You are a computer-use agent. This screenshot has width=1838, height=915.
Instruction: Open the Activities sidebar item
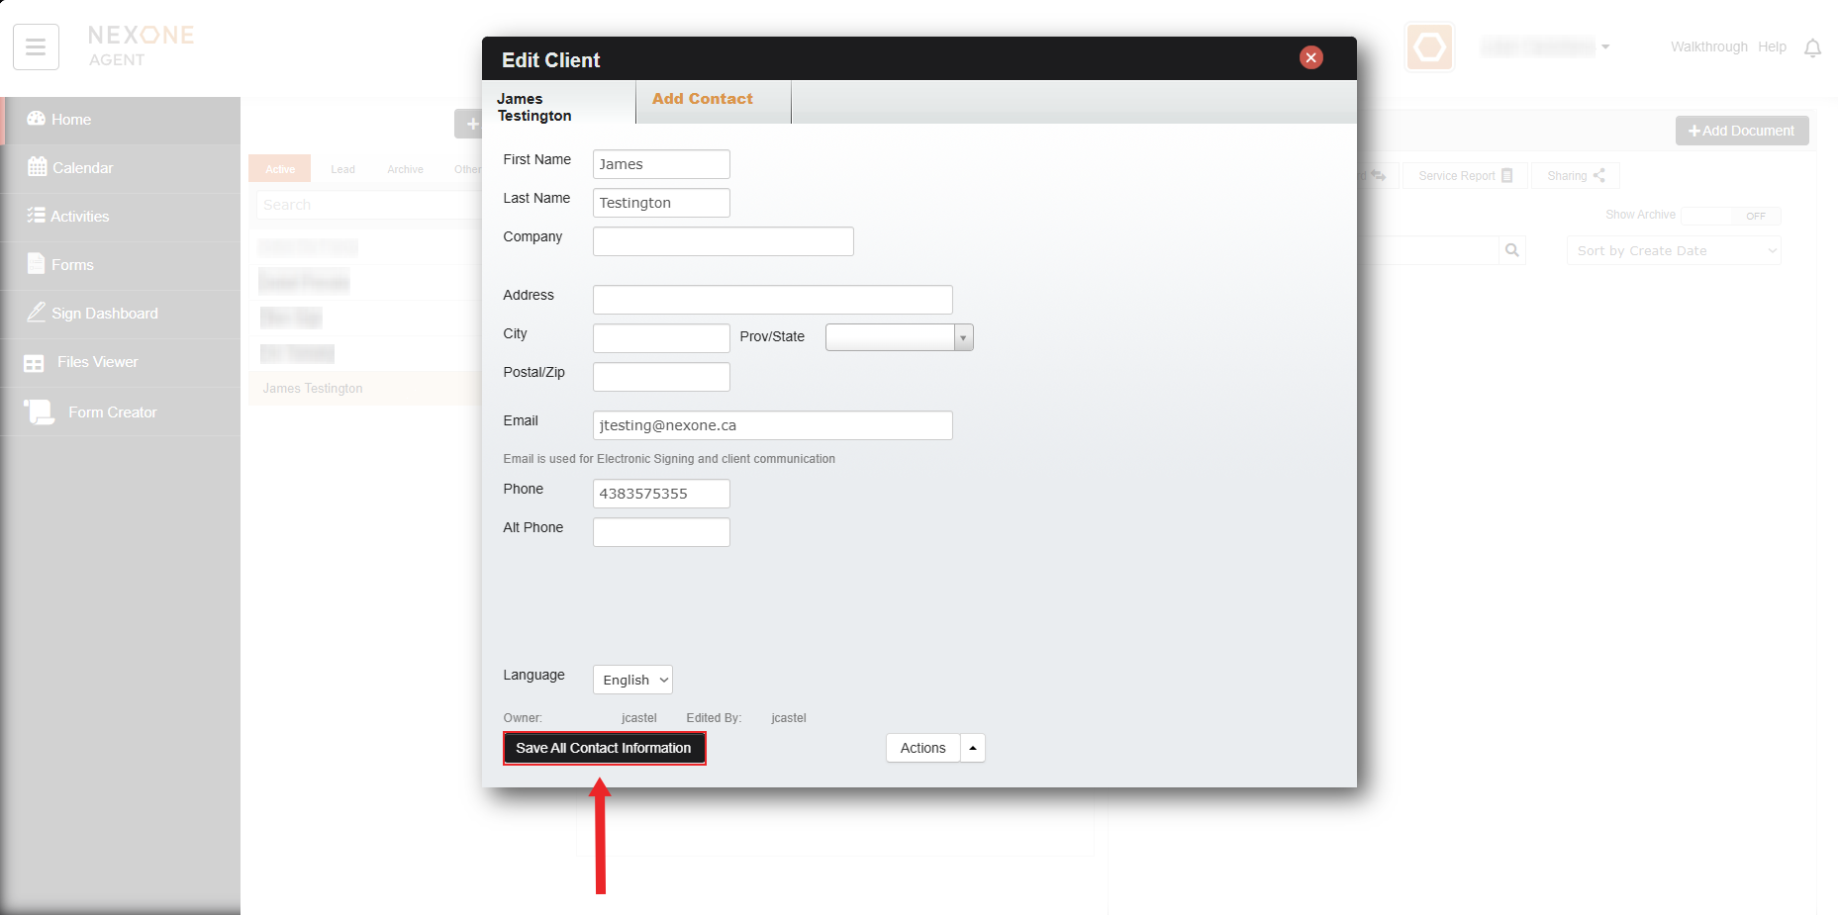(79, 217)
